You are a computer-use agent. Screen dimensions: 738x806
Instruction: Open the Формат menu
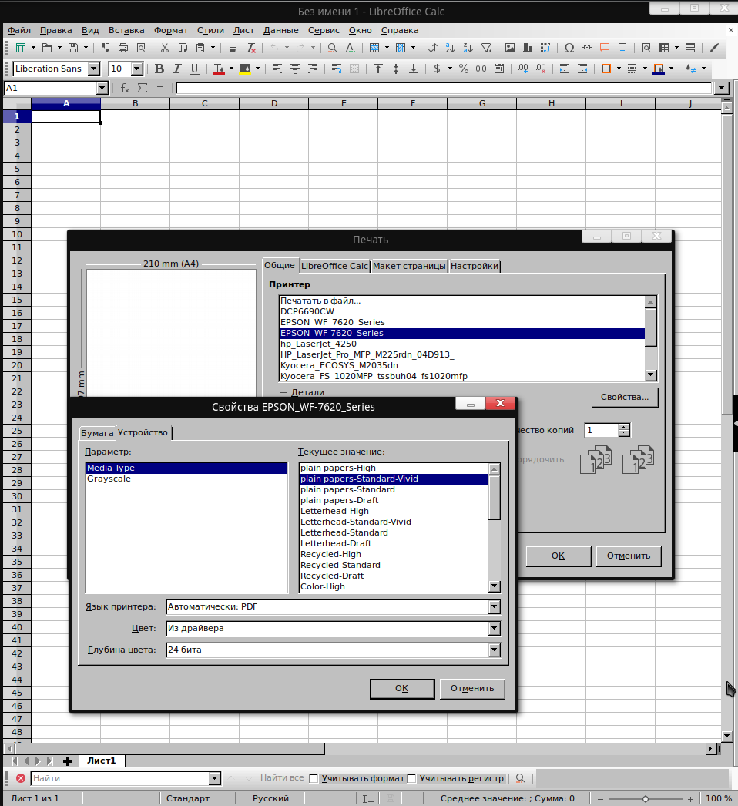(170, 30)
